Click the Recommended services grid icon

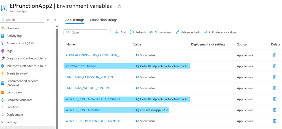pyautogui.click(x=3, y=83)
